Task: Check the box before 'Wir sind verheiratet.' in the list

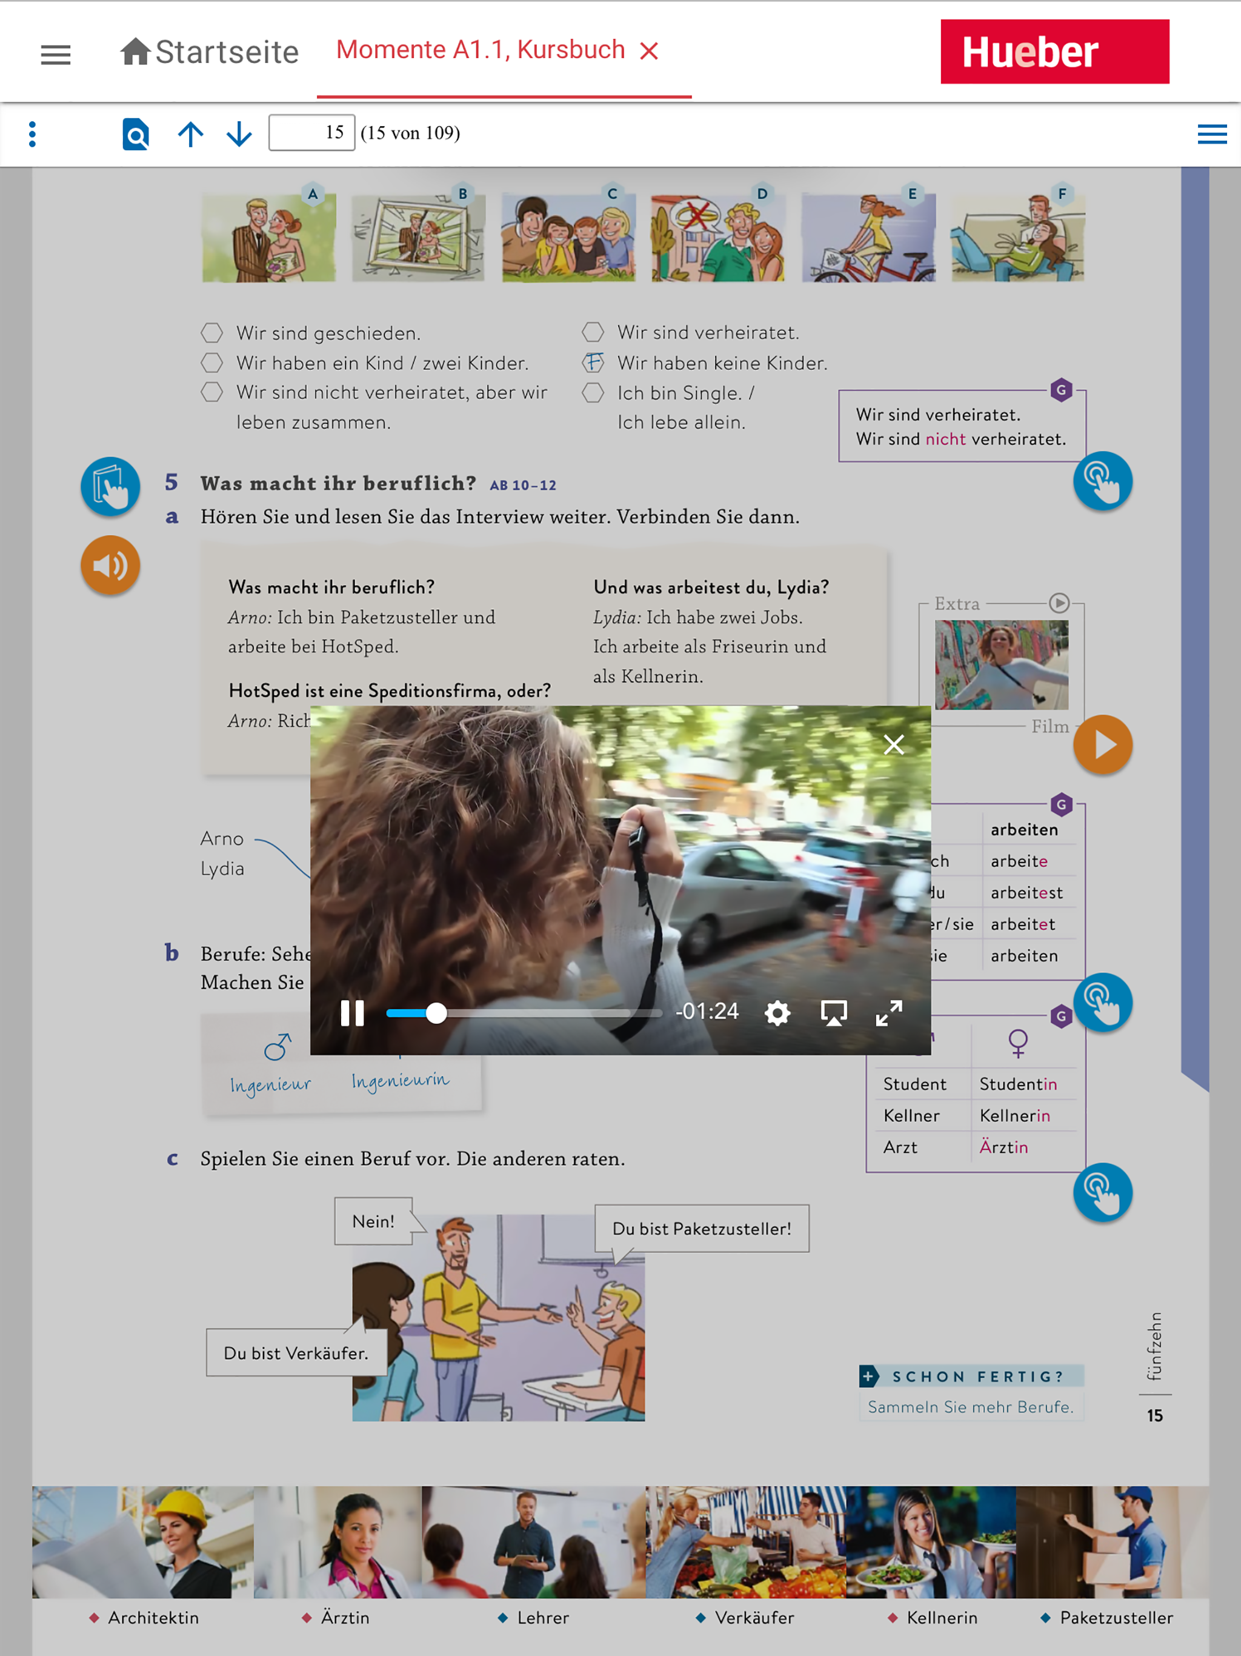Action: point(593,332)
